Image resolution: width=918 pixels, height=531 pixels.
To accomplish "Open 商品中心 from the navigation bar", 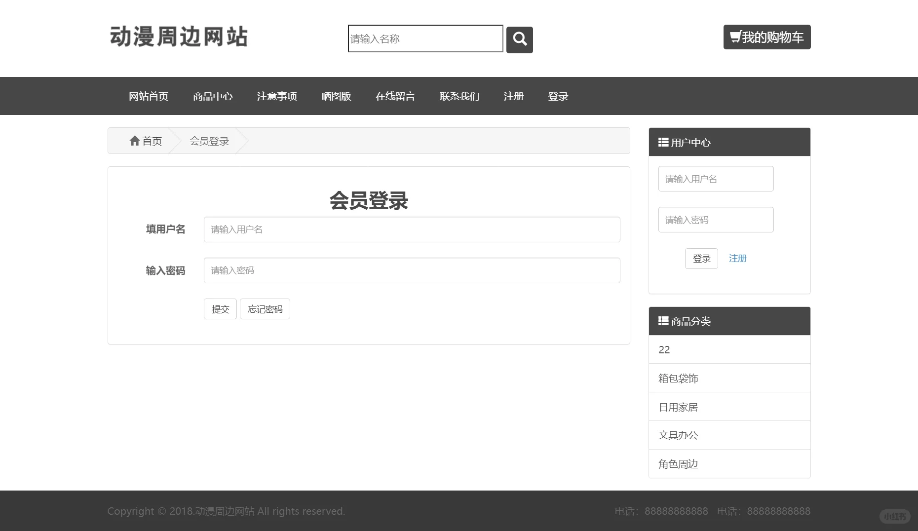I will pyautogui.click(x=212, y=96).
